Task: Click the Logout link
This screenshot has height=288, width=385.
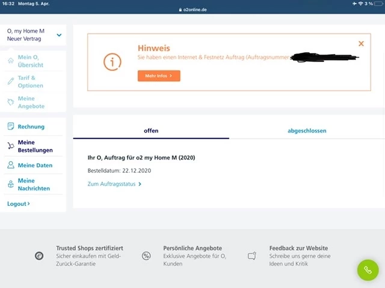Action: [19, 204]
